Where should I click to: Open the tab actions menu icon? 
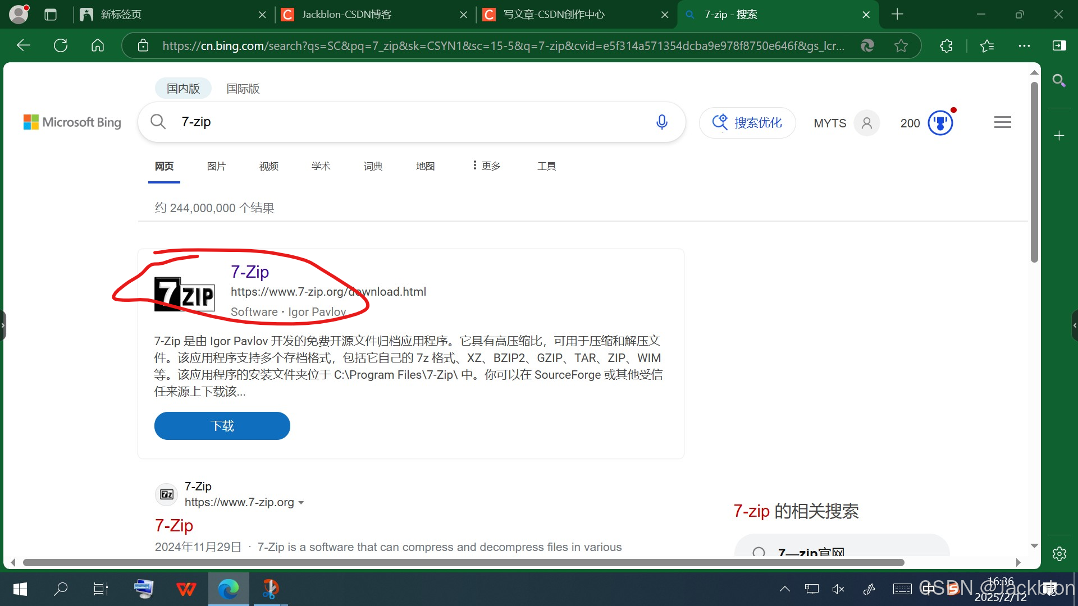click(51, 15)
